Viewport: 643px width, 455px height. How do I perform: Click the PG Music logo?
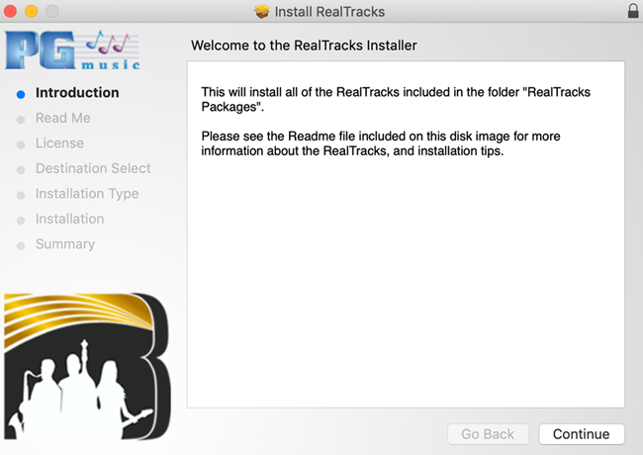(x=72, y=50)
